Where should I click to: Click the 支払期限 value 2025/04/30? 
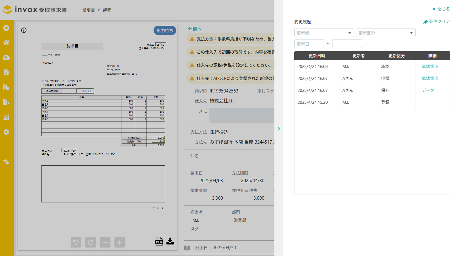[252, 181]
